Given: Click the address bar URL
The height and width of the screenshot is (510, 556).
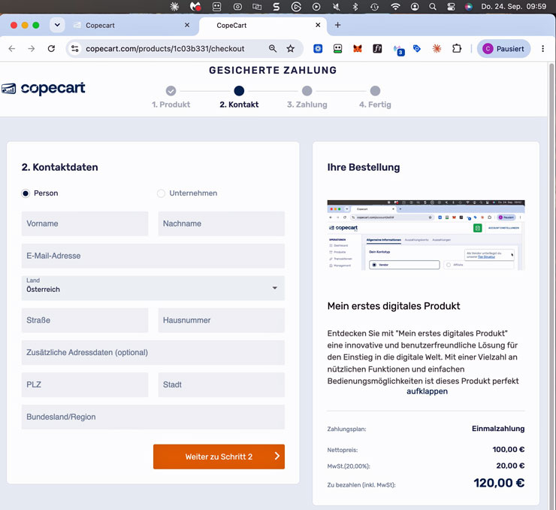Looking at the screenshot, I should pos(165,49).
